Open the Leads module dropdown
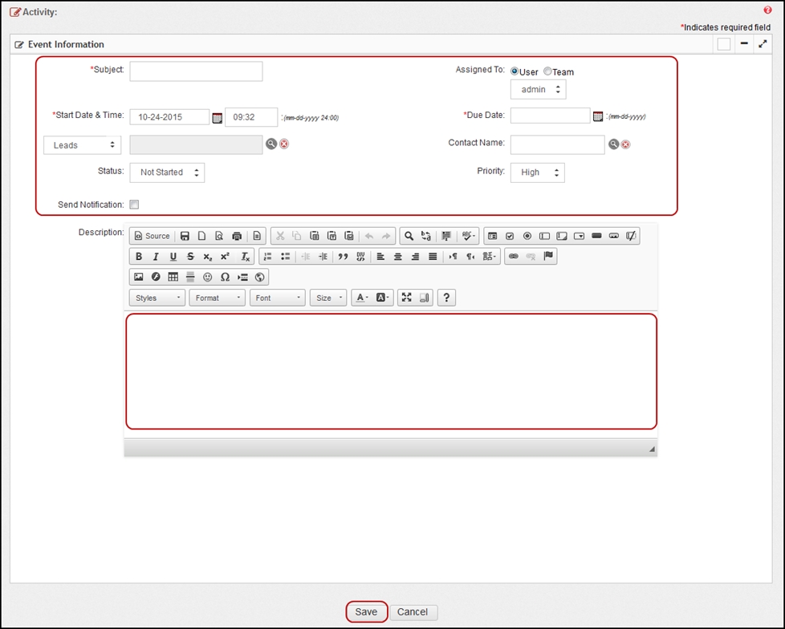 pyautogui.click(x=82, y=145)
